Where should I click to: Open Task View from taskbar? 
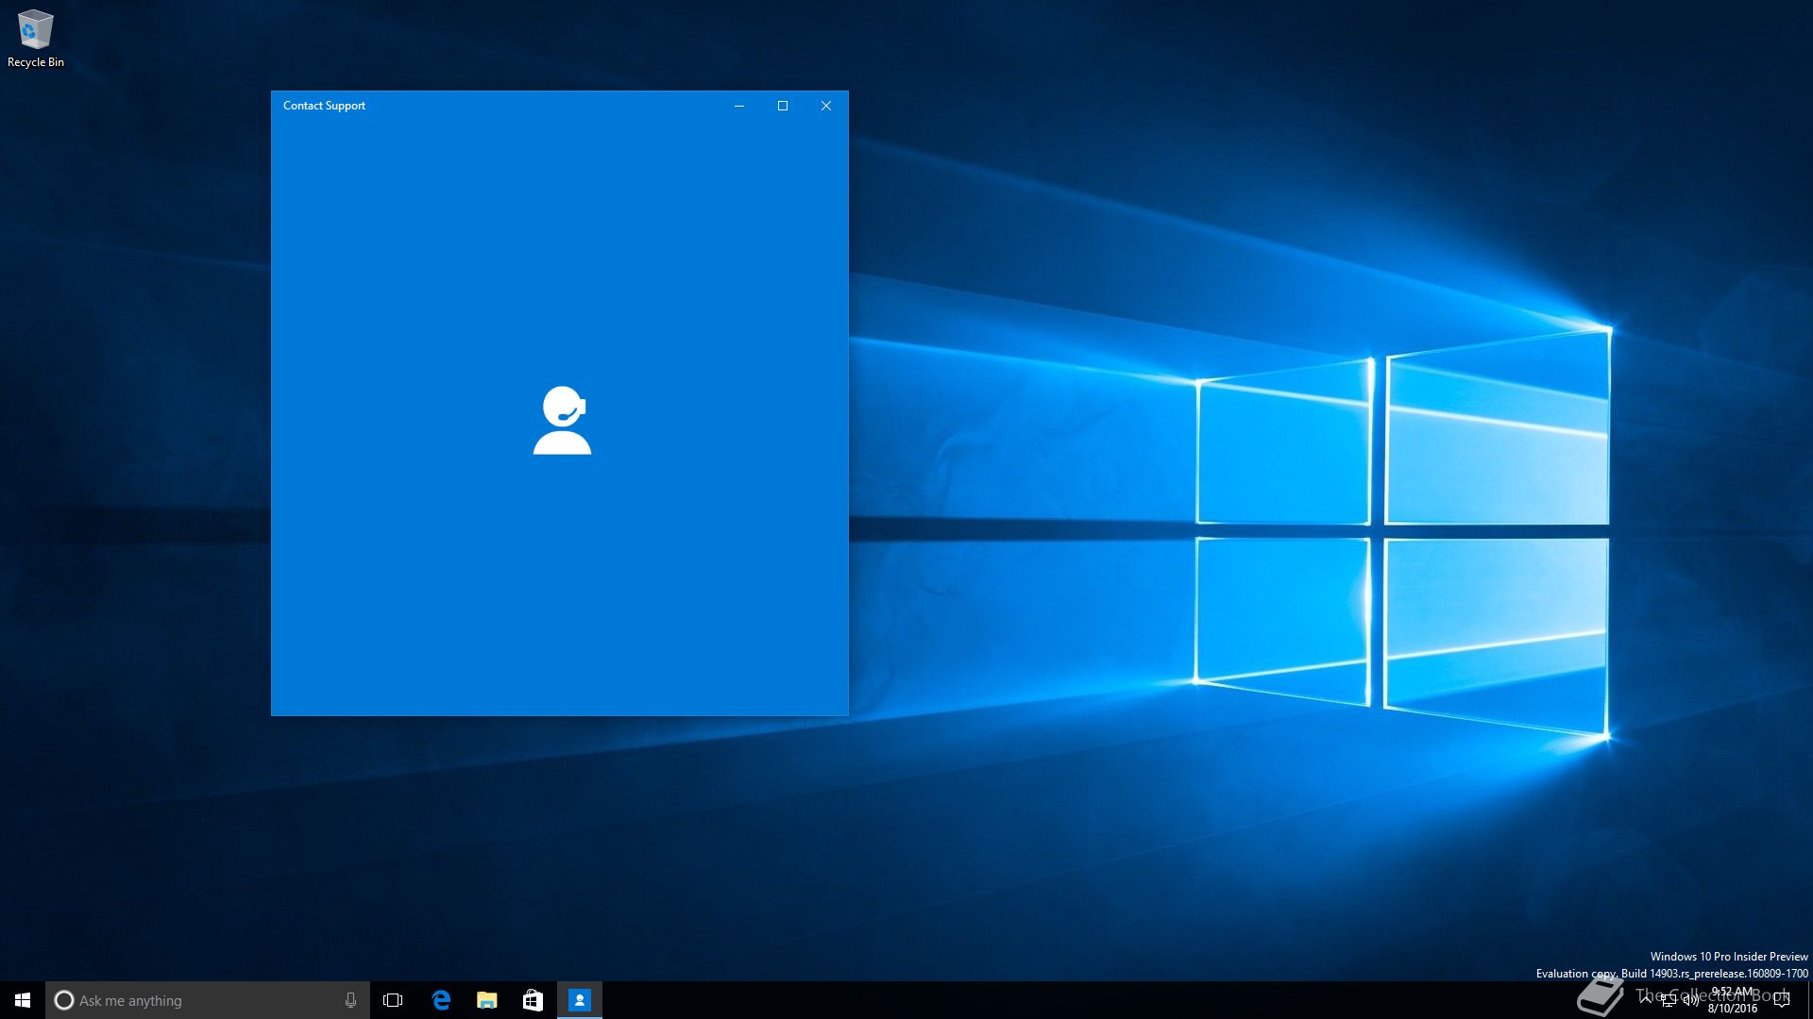pos(393,1000)
